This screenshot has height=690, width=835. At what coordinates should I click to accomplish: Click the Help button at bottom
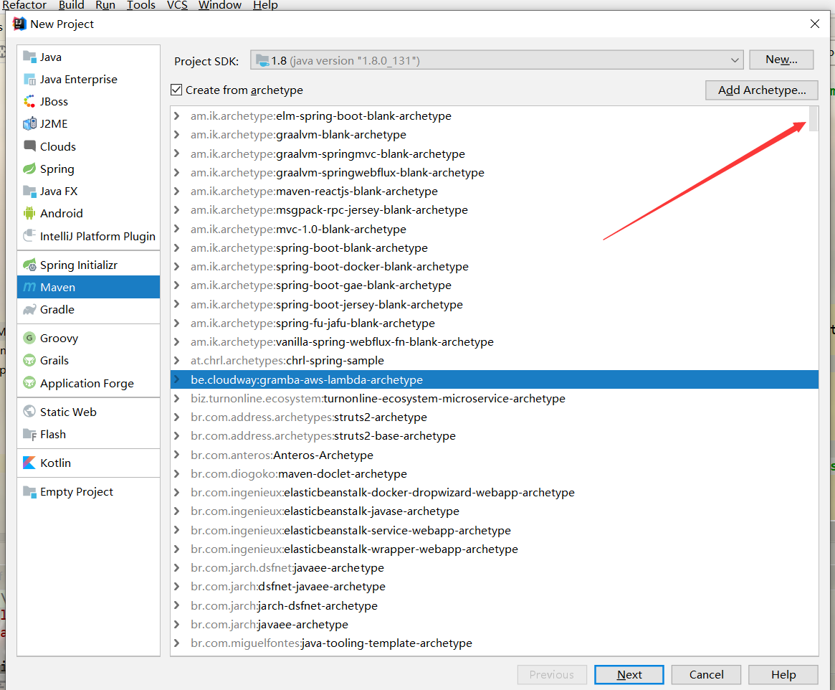[783, 674]
